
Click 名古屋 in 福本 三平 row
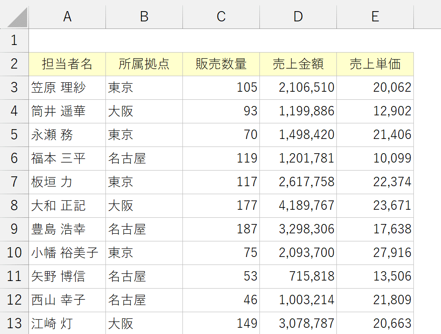pyautogui.click(x=144, y=159)
